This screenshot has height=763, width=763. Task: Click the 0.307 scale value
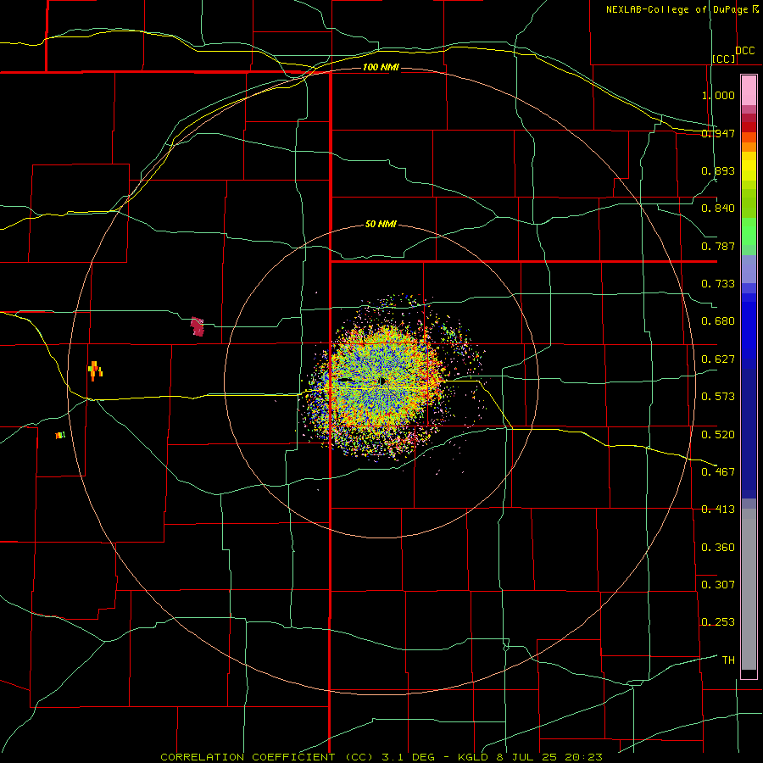click(718, 585)
